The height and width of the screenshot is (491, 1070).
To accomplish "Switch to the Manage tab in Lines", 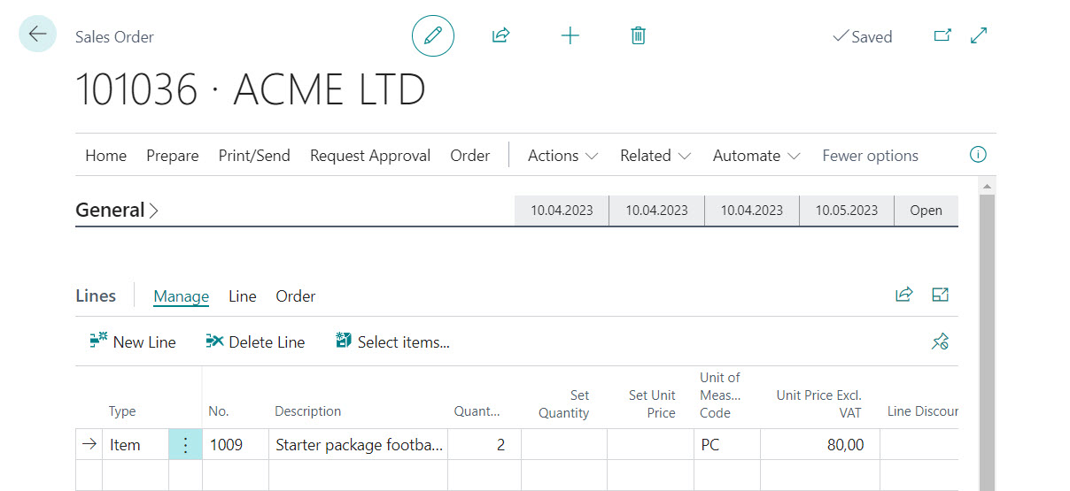I will click(182, 296).
